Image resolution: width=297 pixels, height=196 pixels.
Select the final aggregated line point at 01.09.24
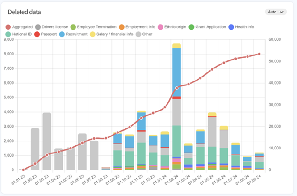(259, 54)
